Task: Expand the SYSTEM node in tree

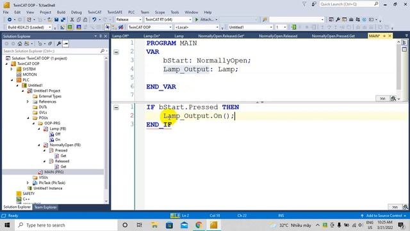Action: click(12, 69)
